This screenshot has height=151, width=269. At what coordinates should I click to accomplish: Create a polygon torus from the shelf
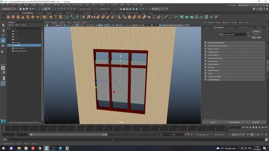click(28, 17)
